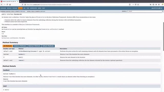The height and width of the screenshot is (92, 164).
Task: Open the hasNext() method summary link
Action: point(22,54)
